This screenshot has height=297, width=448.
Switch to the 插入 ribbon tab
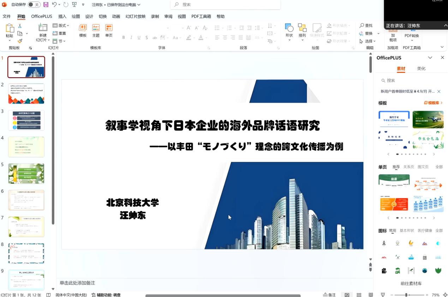click(x=62, y=17)
